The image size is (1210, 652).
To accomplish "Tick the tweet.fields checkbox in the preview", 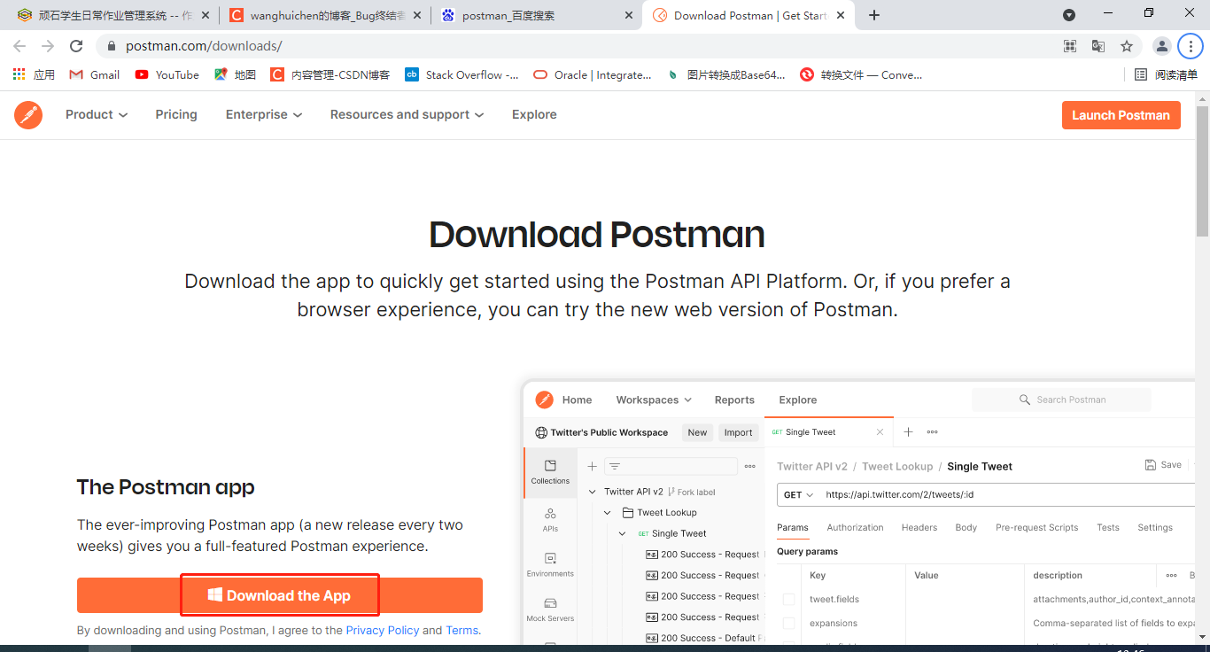I will (x=788, y=600).
